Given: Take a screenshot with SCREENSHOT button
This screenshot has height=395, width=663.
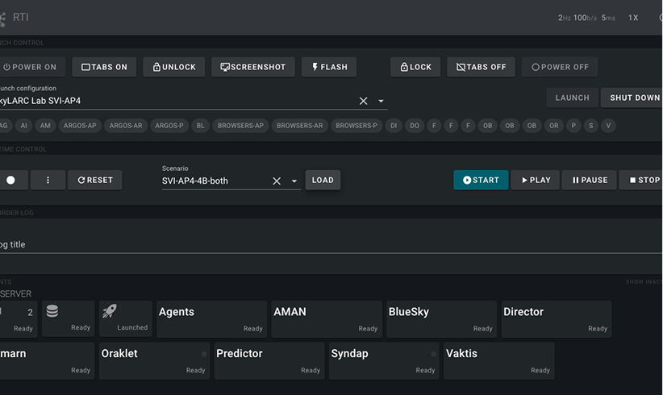Looking at the screenshot, I should 252,67.
